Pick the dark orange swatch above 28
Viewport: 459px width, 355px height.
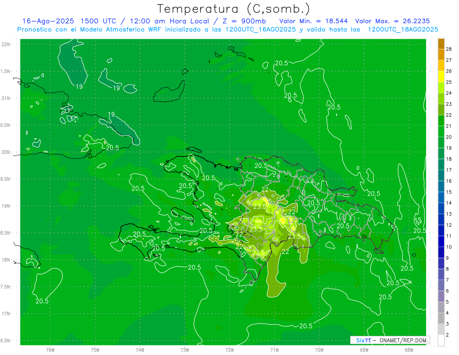coord(441,44)
